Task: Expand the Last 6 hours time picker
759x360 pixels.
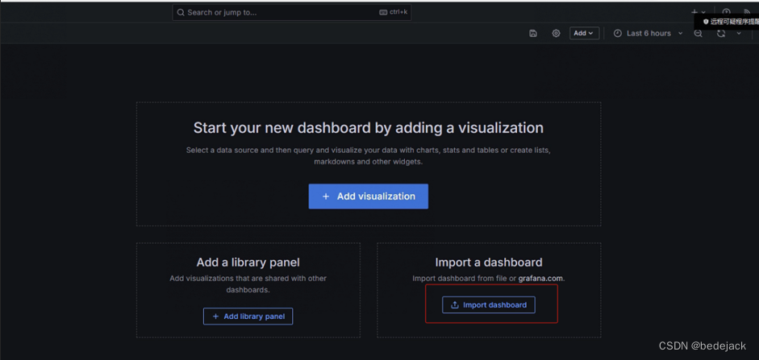Action: (x=648, y=34)
